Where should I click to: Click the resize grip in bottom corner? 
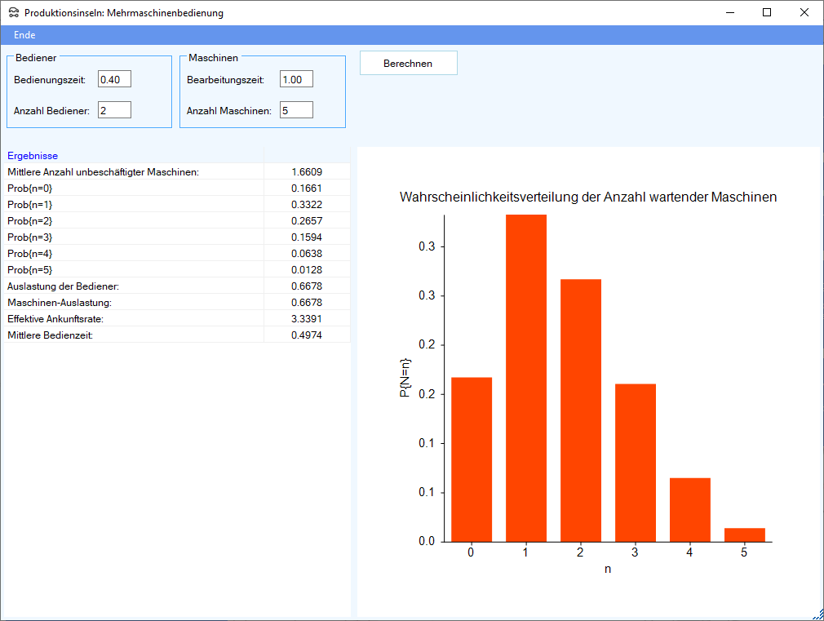click(x=817, y=614)
